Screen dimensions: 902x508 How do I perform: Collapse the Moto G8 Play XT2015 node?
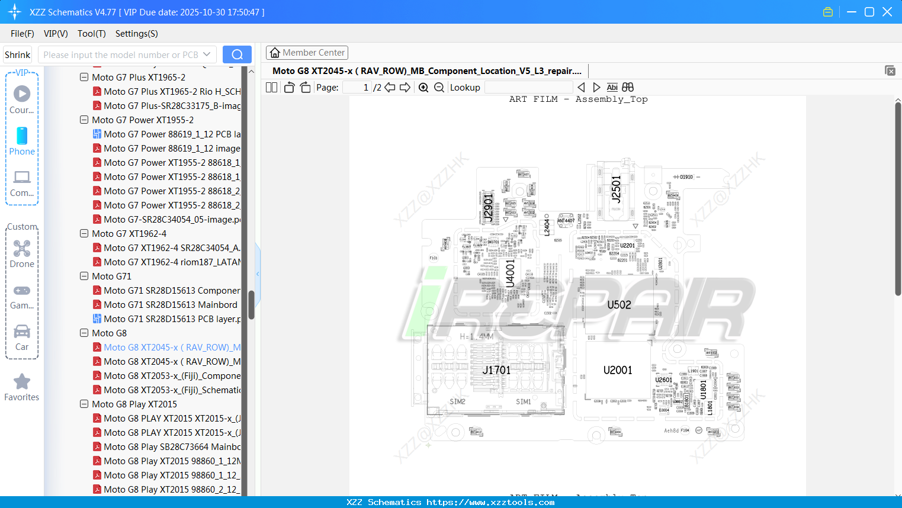pyautogui.click(x=84, y=404)
